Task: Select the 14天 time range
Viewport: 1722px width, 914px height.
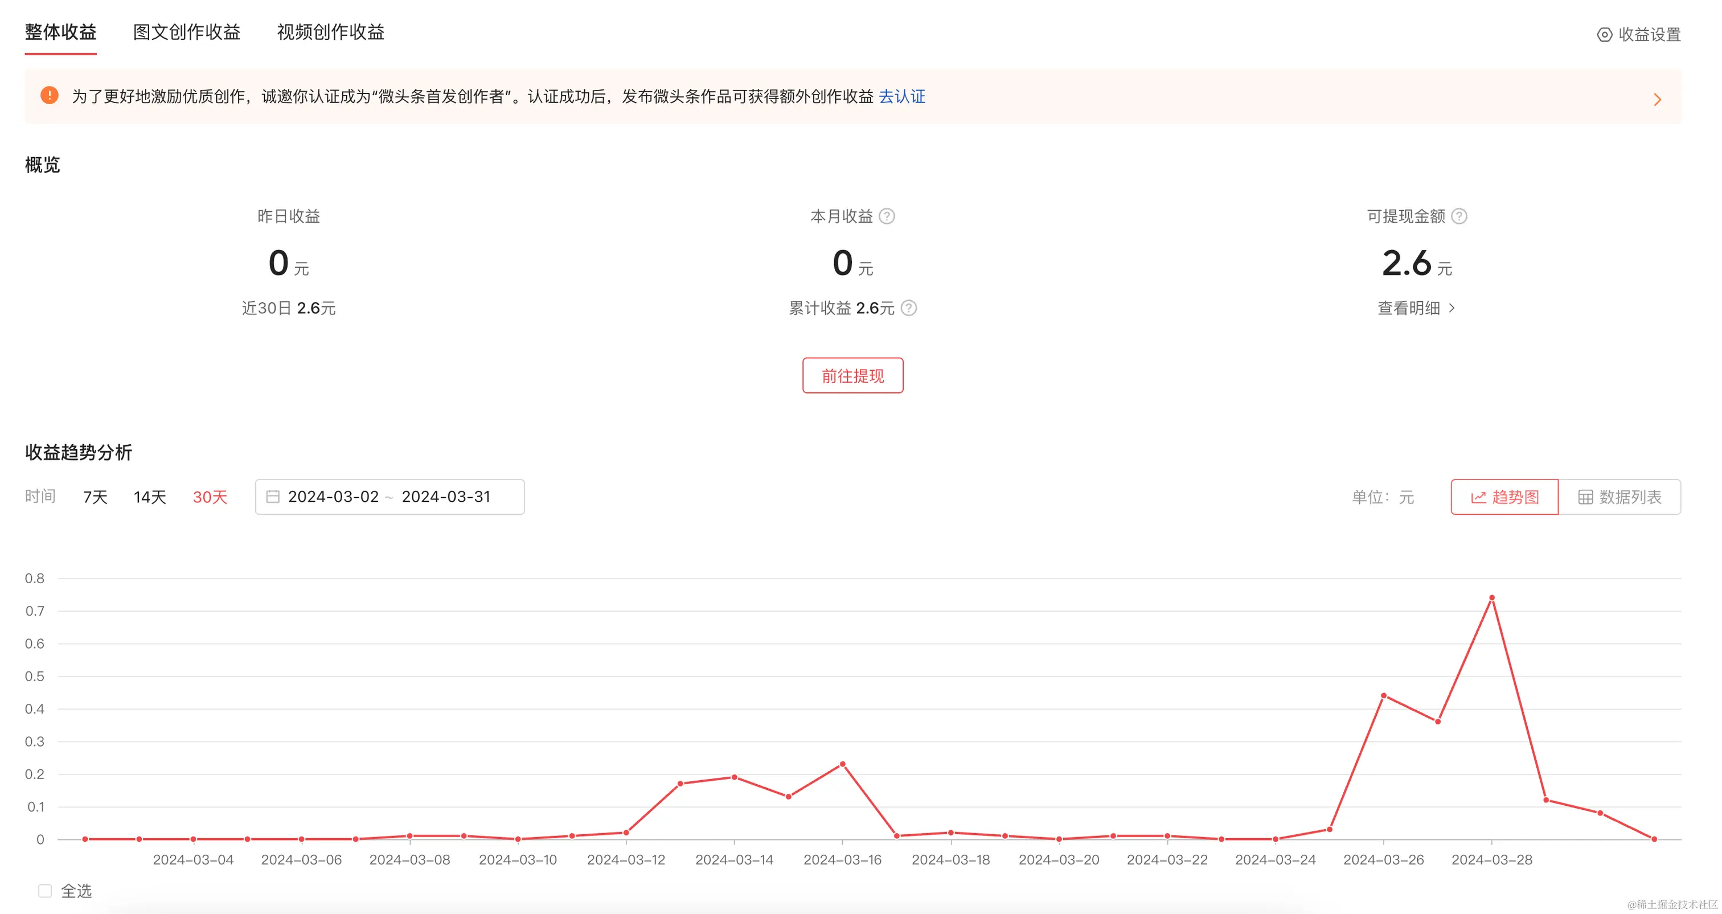Action: click(x=150, y=497)
